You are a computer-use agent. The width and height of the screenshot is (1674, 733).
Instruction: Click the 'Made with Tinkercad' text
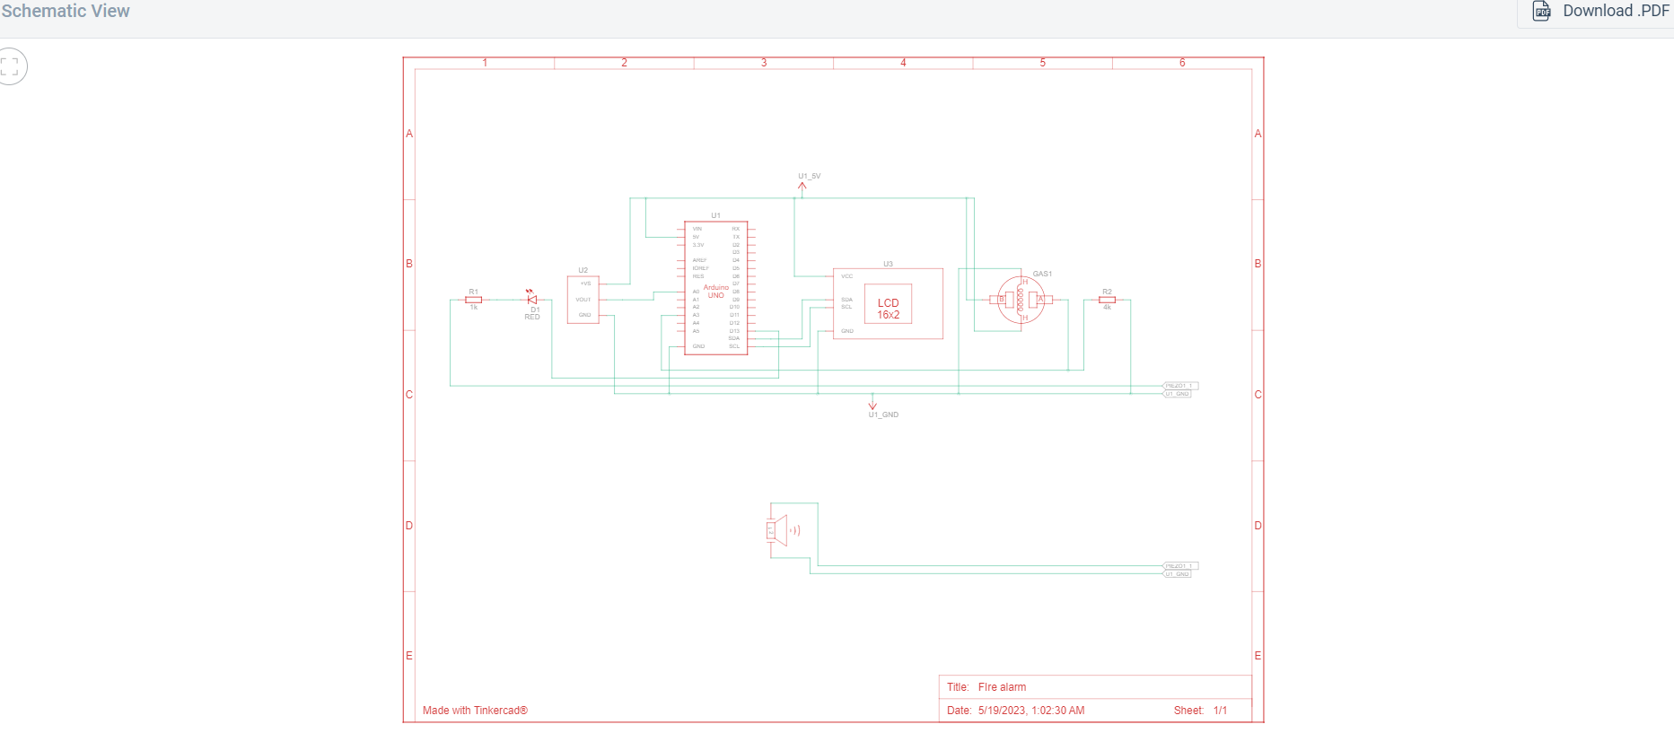[475, 711]
